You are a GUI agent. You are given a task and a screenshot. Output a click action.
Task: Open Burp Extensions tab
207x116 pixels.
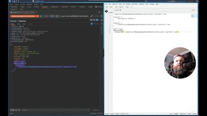tap(14, 9)
